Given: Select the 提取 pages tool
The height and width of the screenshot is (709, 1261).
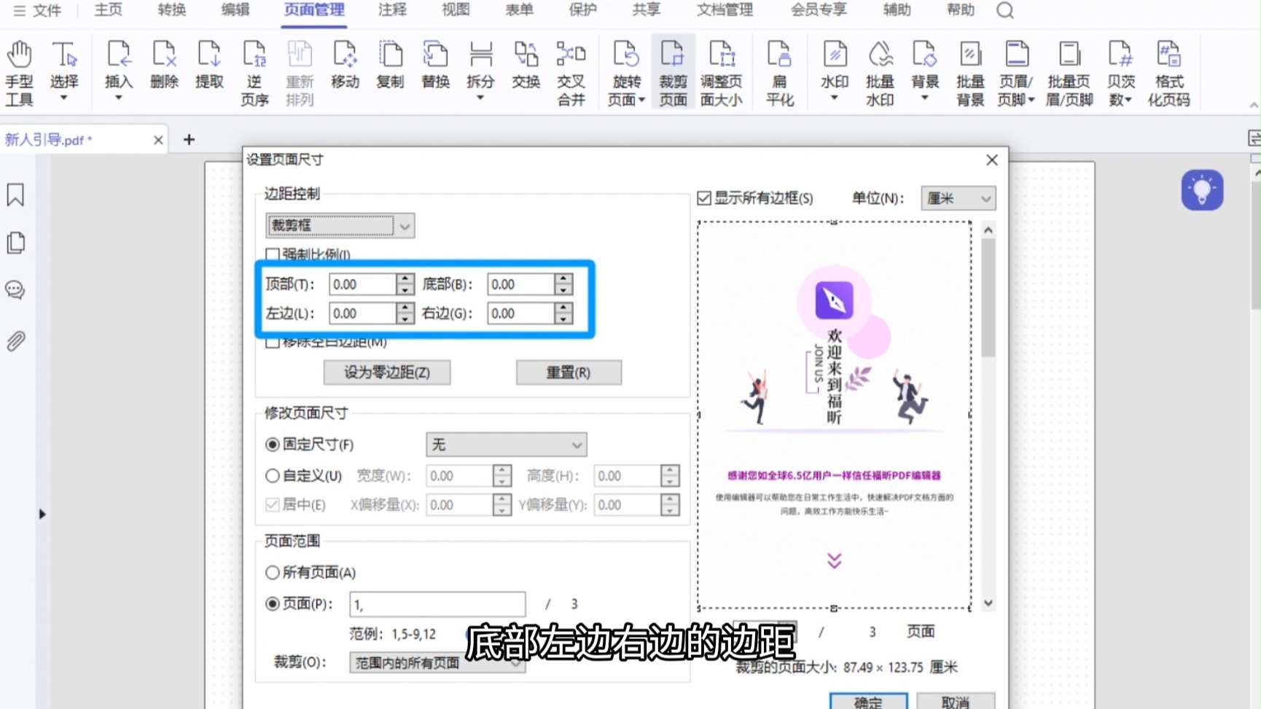Looking at the screenshot, I should pos(209,71).
